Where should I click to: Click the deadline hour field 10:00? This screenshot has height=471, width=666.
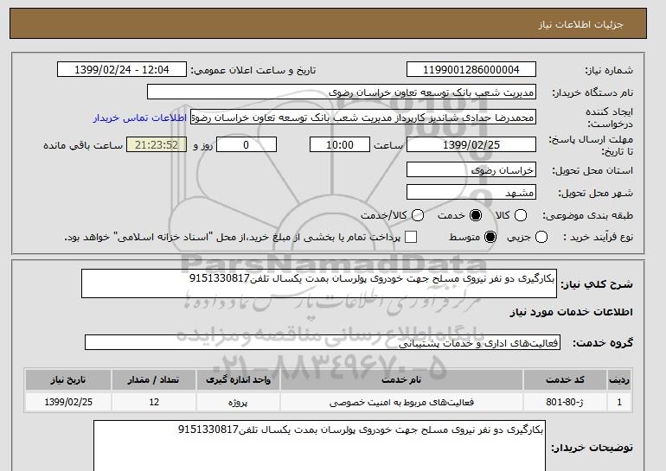(340, 144)
